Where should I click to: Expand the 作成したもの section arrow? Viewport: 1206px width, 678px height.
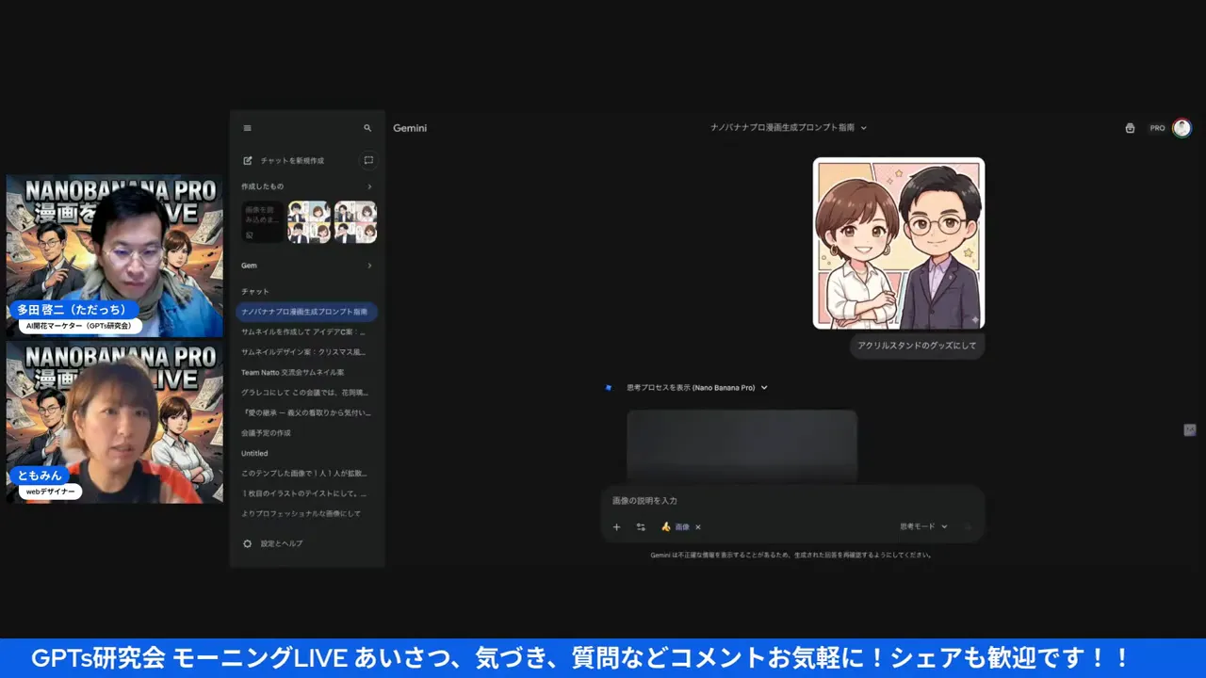pyautogui.click(x=368, y=186)
